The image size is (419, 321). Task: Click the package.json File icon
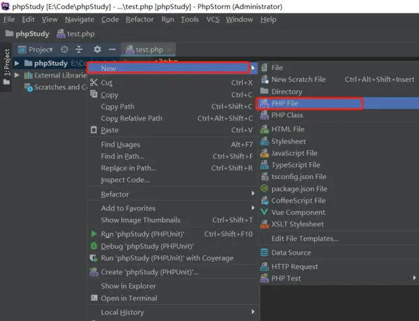click(x=264, y=189)
